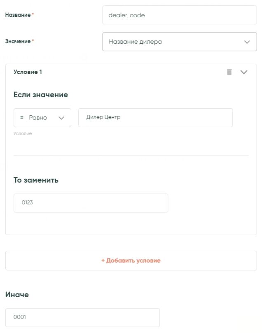The height and width of the screenshot is (333, 262).
Task: Click the small Условие caption under operator
Action: (x=23, y=133)
